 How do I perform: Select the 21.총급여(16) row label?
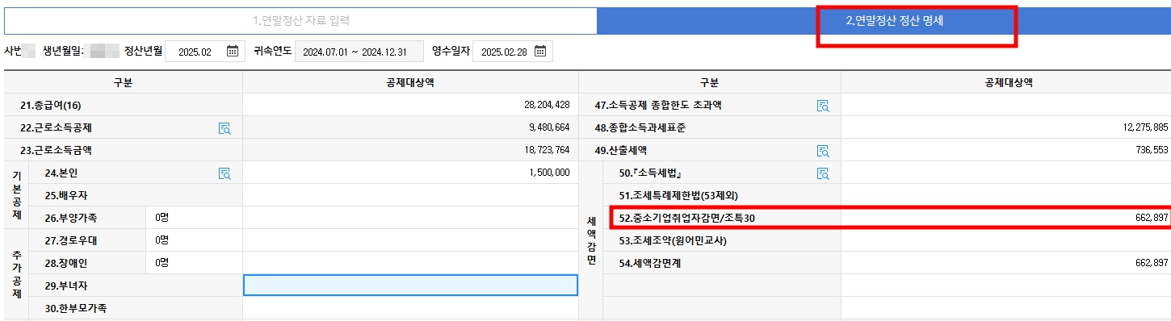point(51,106)
